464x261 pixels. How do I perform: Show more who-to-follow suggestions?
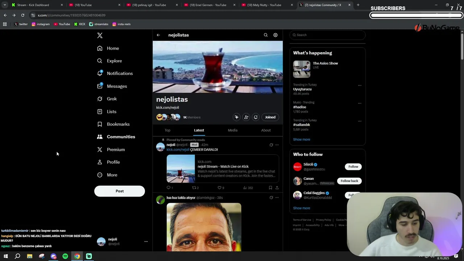point(302,208)
